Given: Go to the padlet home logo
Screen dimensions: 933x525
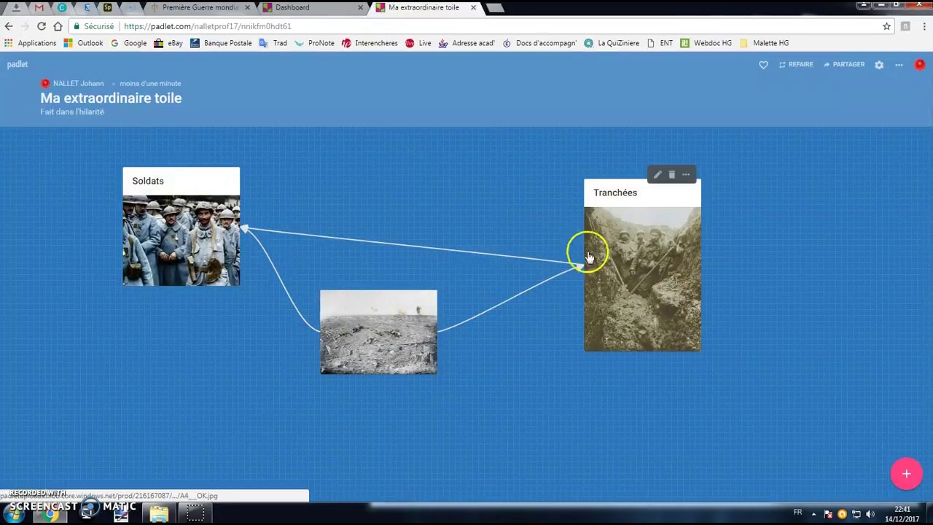Looking at the screenshot, I should tap(17, 64).
